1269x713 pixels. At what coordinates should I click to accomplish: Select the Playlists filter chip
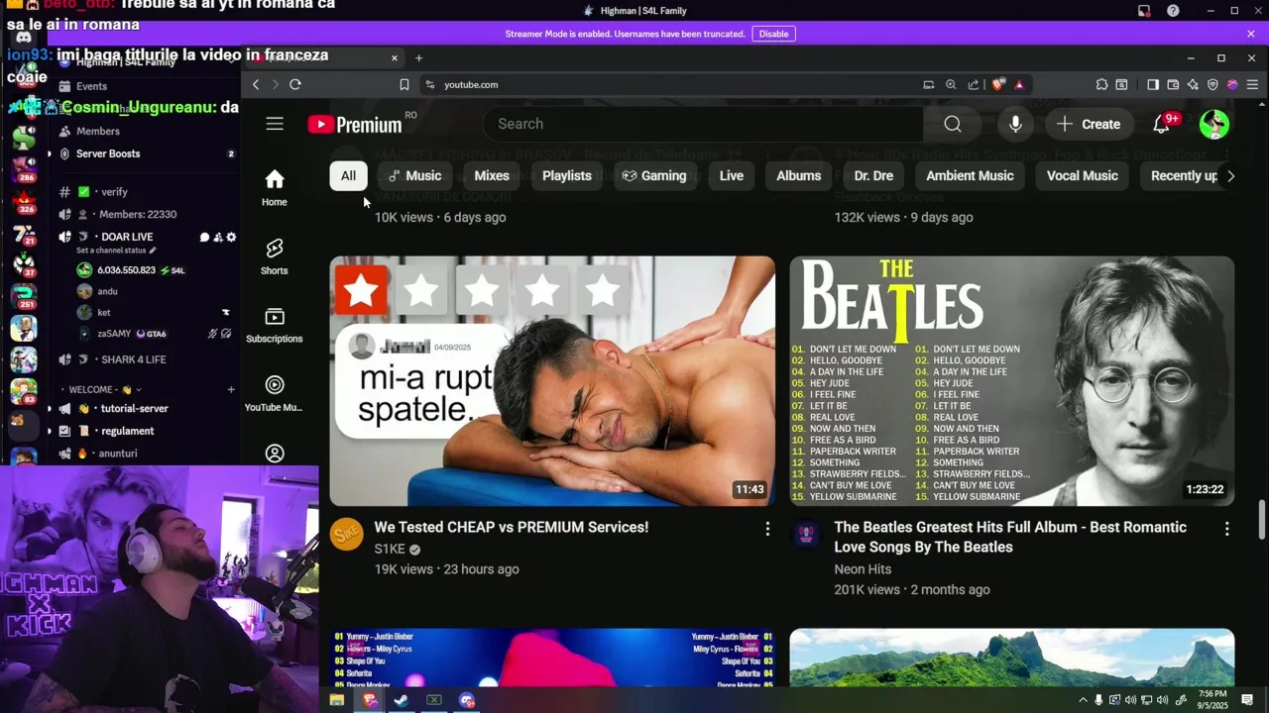point(567,176)
